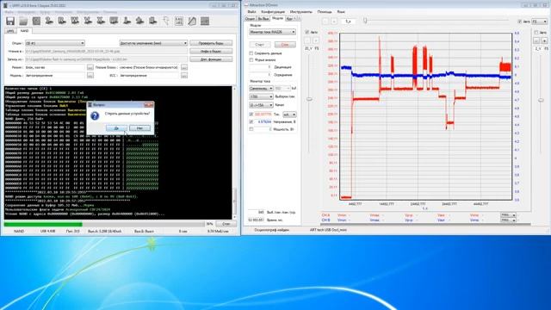This screenshot has width=551, height=310.
Task: Click the left vertical axis slider handle
Action: click(309, 100)
